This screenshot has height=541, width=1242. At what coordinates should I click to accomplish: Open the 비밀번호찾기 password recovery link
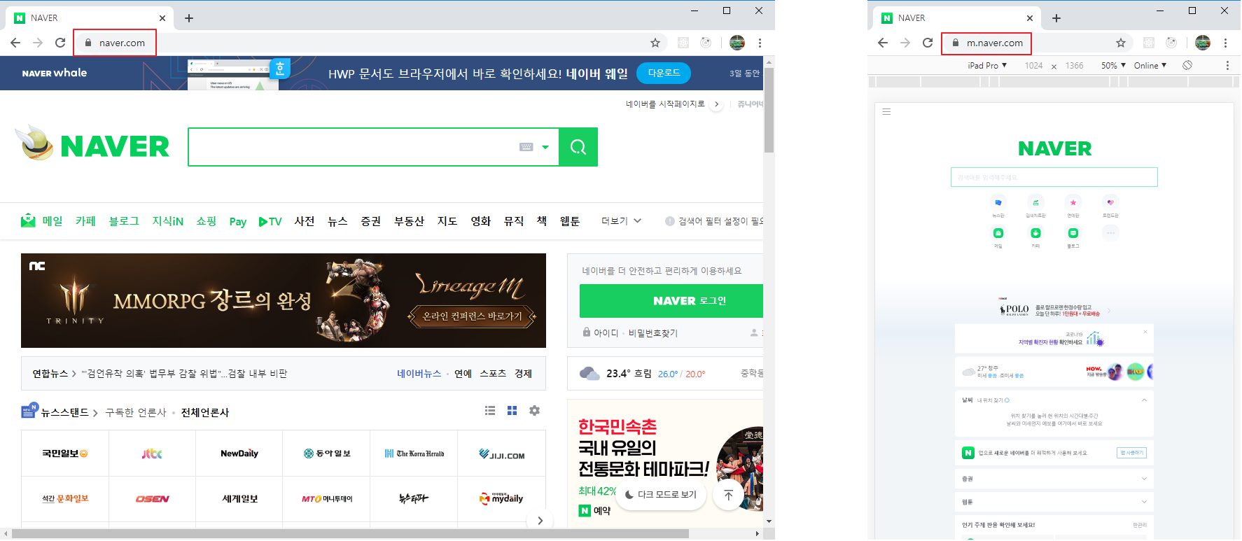point(653,333)
